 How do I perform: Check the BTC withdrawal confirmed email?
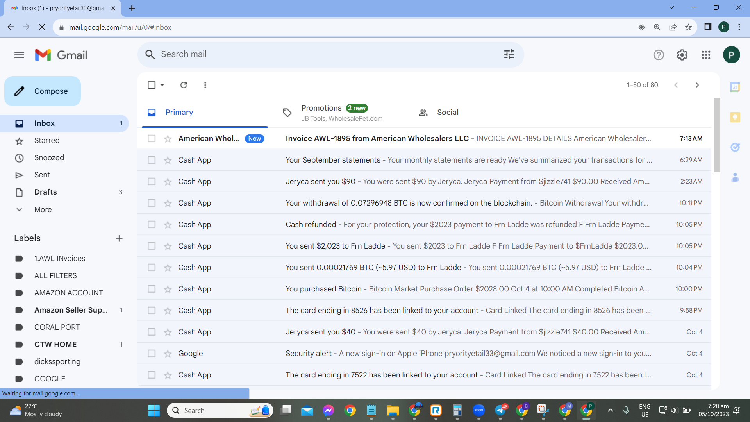pyautogui.click(x=152, y=203)
